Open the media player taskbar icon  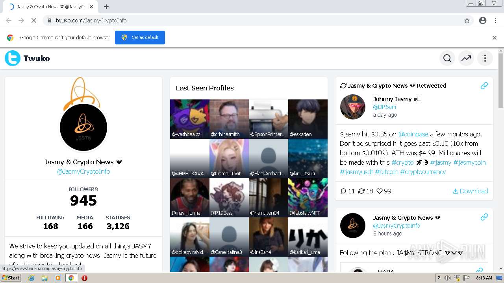point(58,278)
